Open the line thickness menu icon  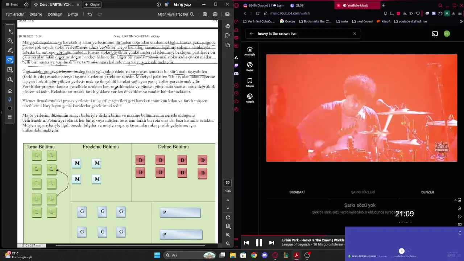(10, 117)
